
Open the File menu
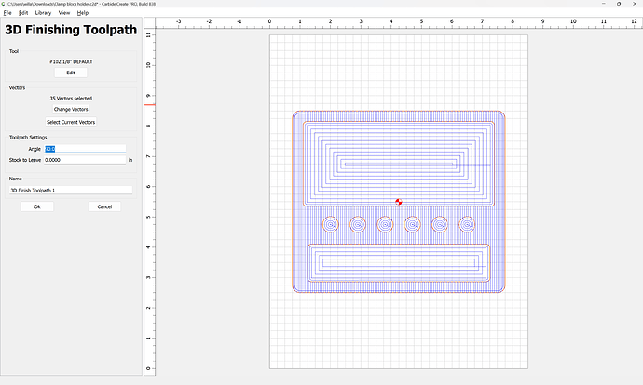(7, 13)
